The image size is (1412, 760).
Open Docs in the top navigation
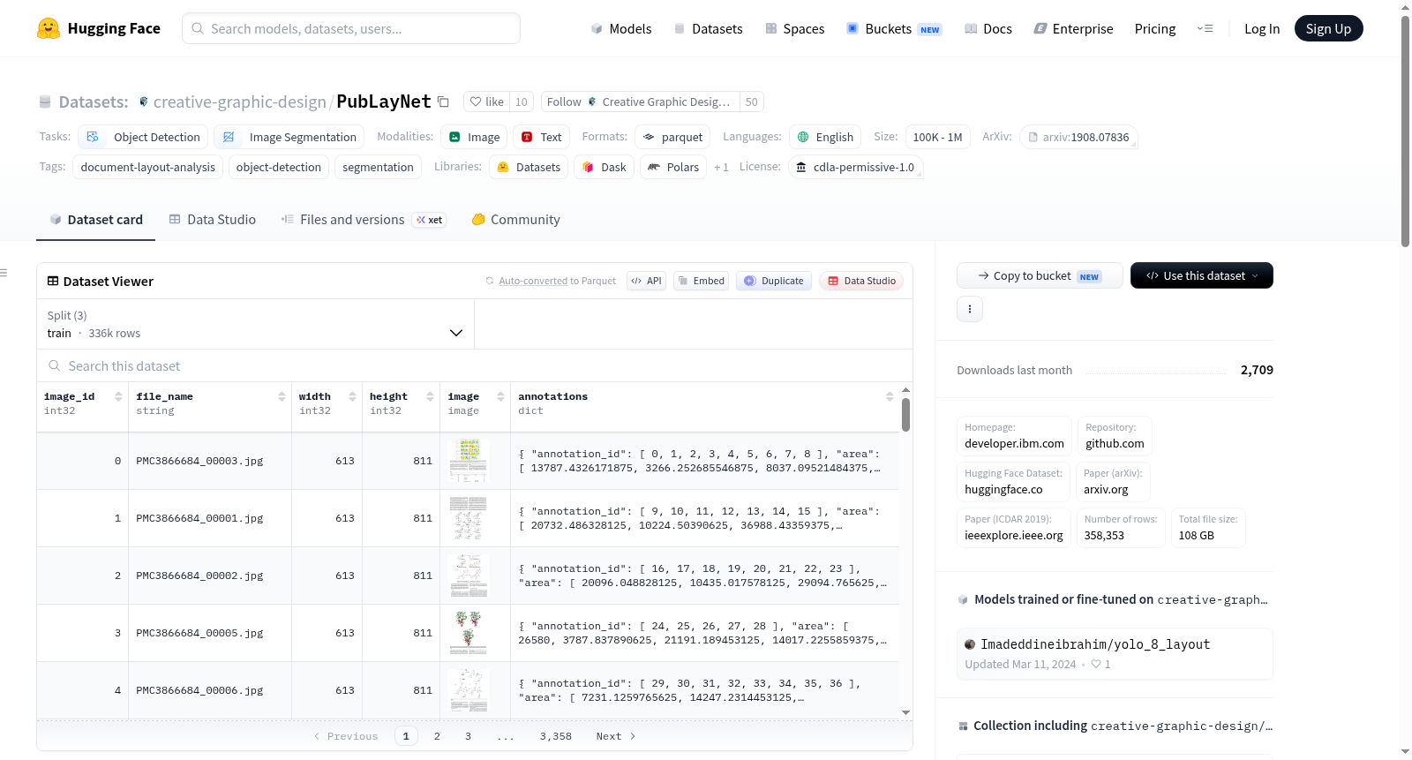[x=988, y=28]
